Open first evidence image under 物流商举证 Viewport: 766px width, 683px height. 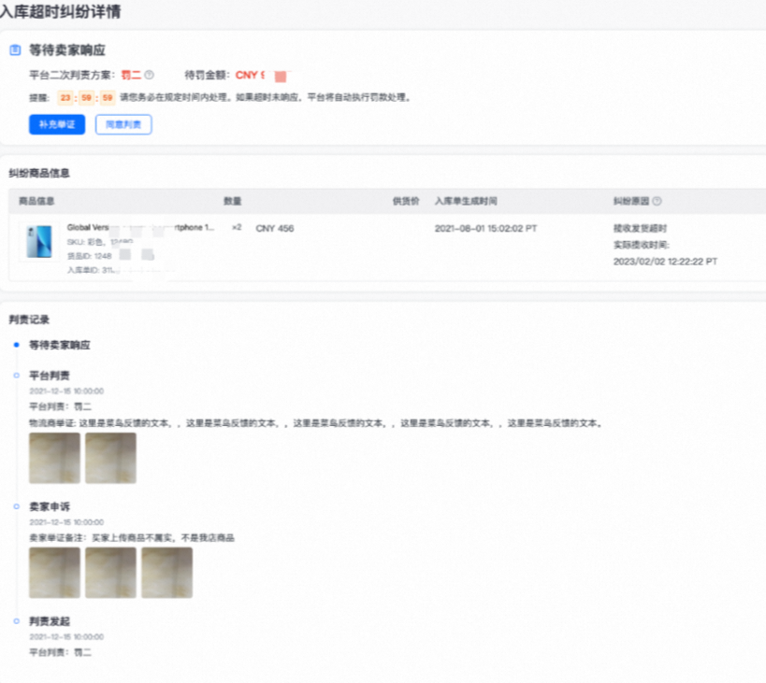[52, 458]
